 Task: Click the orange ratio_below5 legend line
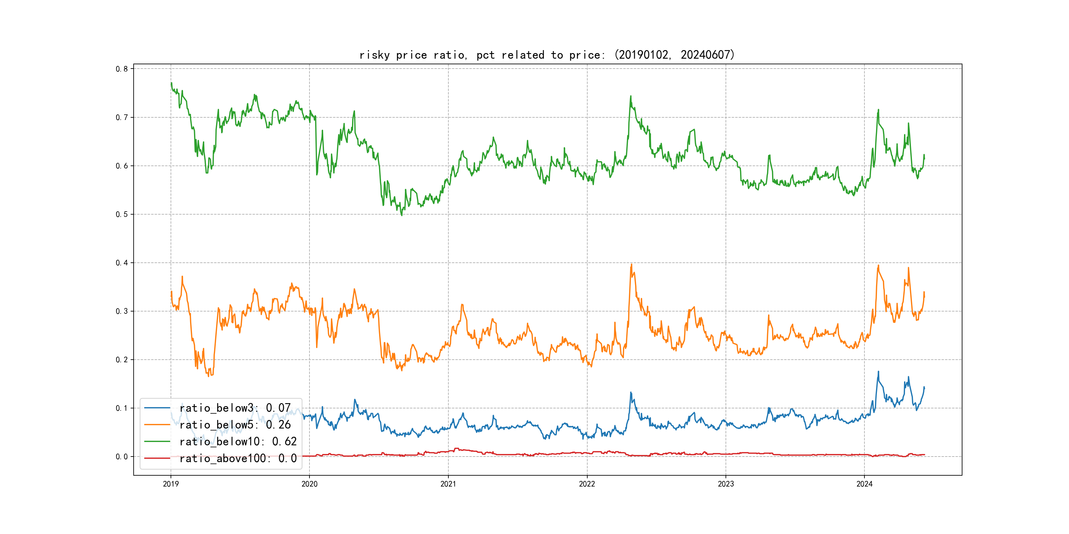157,425
